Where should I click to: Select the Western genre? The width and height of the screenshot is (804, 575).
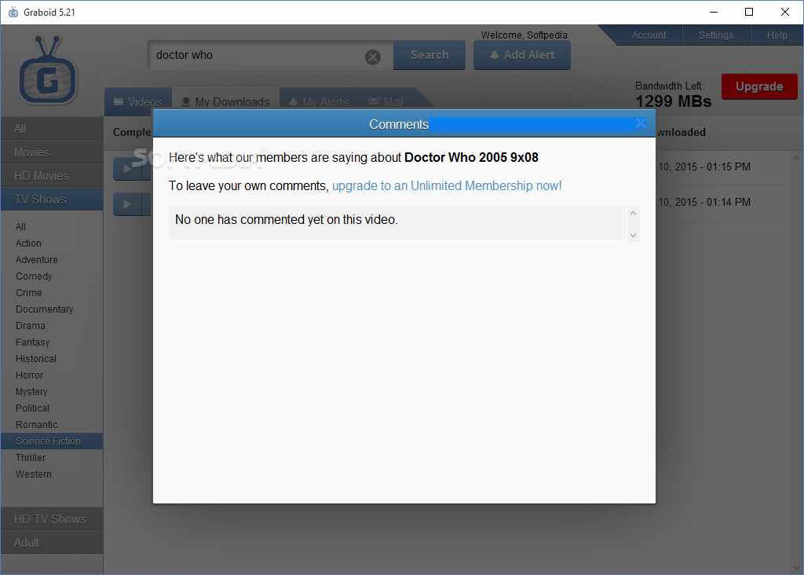point(33,474)
